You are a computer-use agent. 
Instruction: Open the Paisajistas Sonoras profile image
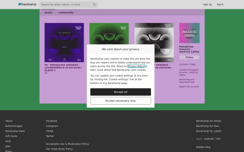click(190, 33)
